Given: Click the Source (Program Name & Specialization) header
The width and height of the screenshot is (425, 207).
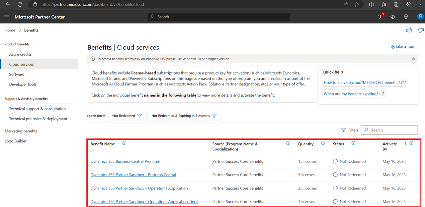Looking at the screenshot, I should click(235, 146).
